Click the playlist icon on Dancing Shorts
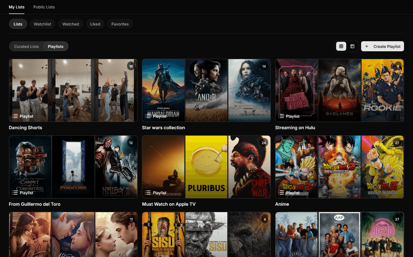 (15, 116)
